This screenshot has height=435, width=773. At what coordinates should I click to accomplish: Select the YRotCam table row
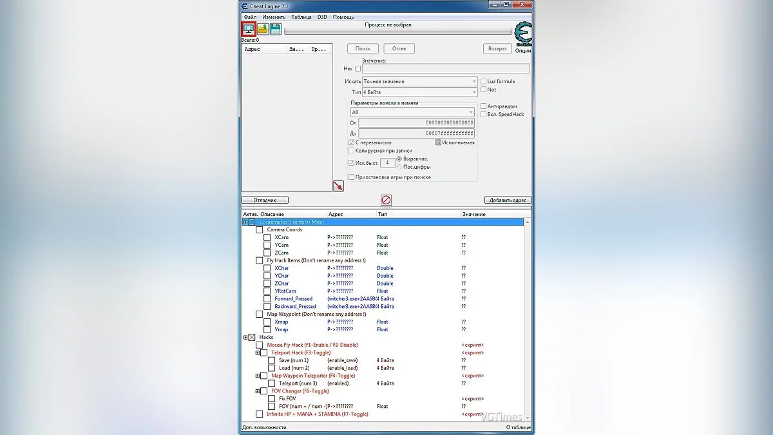click(x=384, y=291)
